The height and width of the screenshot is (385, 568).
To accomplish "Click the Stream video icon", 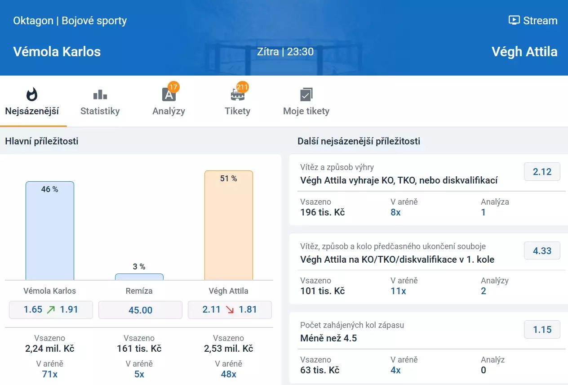I will pos(514,20).
